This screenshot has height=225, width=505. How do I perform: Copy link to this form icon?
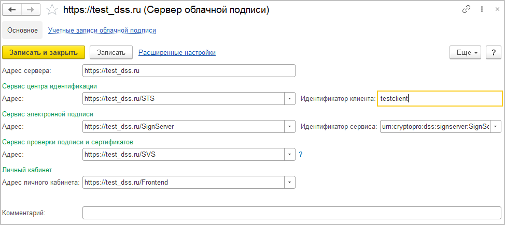point(466,10)
